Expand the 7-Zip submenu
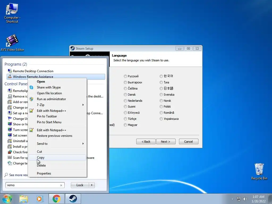The width and height of the screenshot is (272, 204). (57, 105)
